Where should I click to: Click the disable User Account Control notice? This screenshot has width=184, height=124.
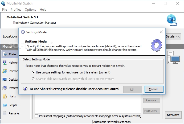pyautogui.click(x=74, y=89)
